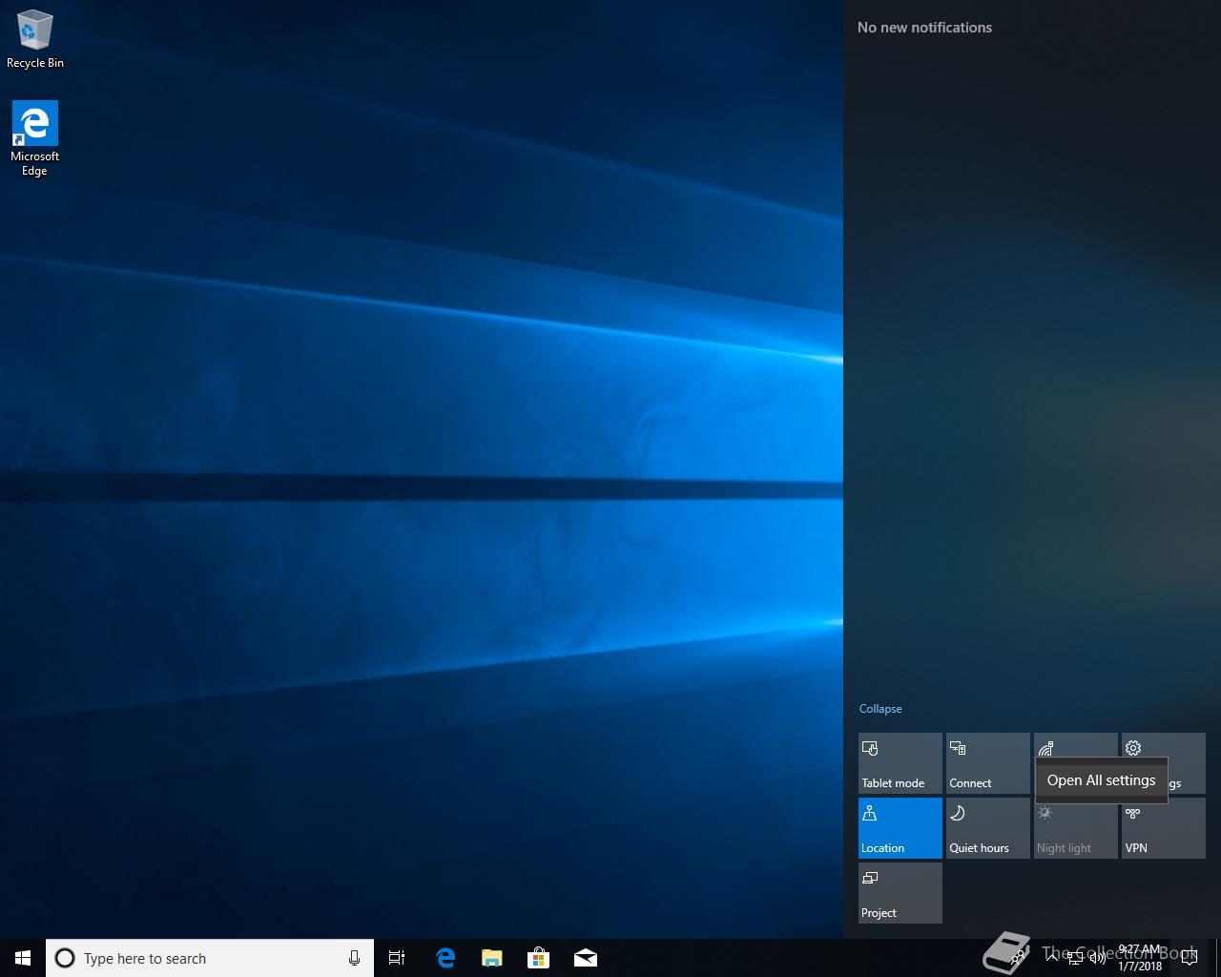The height and width of the screenshot is (977, 1221).
Task: Click the VPN quick action tile
Action: tap(1164, 828)
